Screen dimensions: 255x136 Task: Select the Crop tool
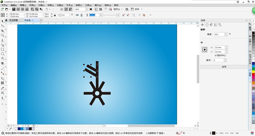coord(3,30)
